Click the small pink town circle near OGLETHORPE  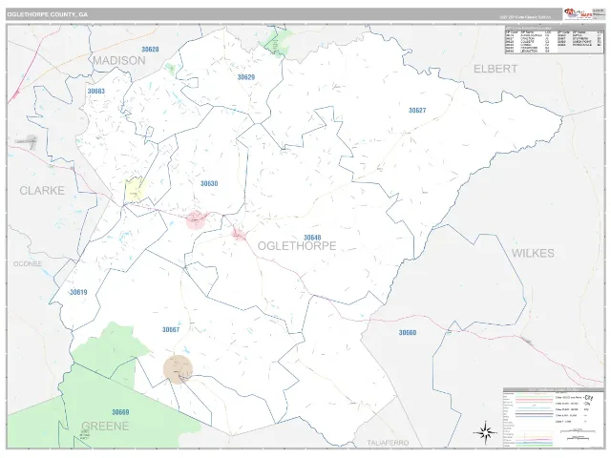(x=239, y=235)
